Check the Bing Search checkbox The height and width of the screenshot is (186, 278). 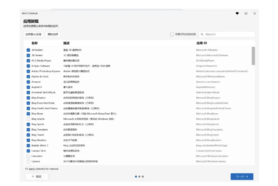[28, 119]
